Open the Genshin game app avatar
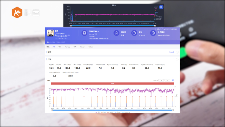Viewport: 225px width, 127px height. 50,33
